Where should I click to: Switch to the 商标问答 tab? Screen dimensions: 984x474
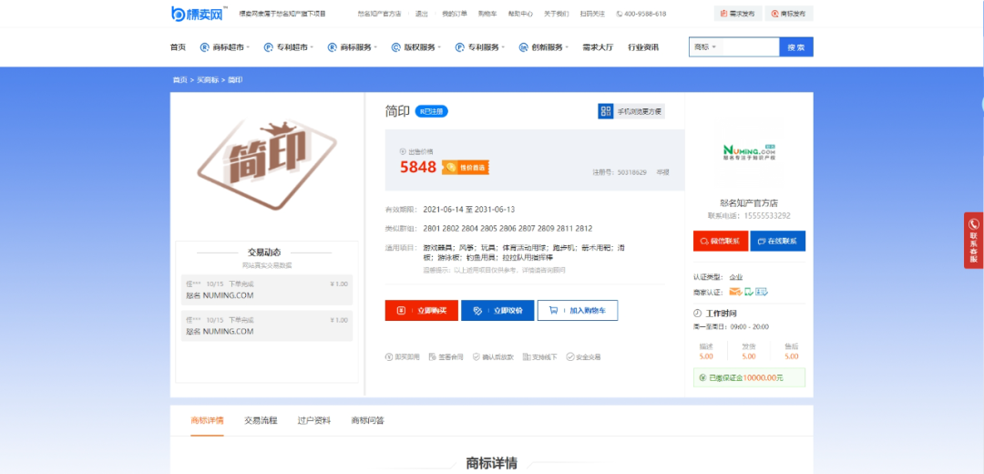point(367,420)
